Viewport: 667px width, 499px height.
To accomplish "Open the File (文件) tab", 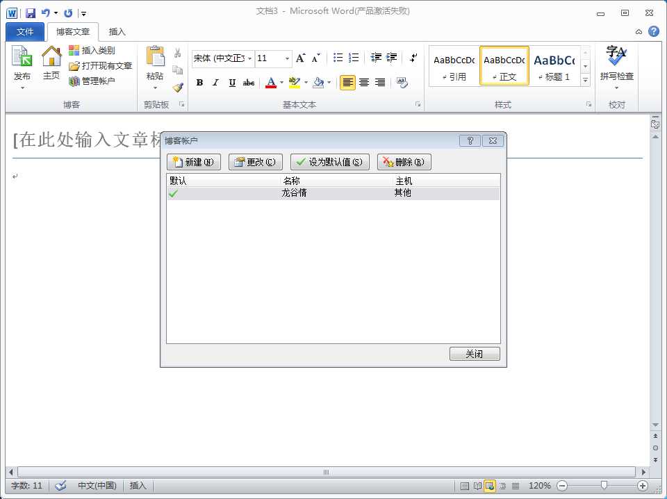I will (25, 32).
